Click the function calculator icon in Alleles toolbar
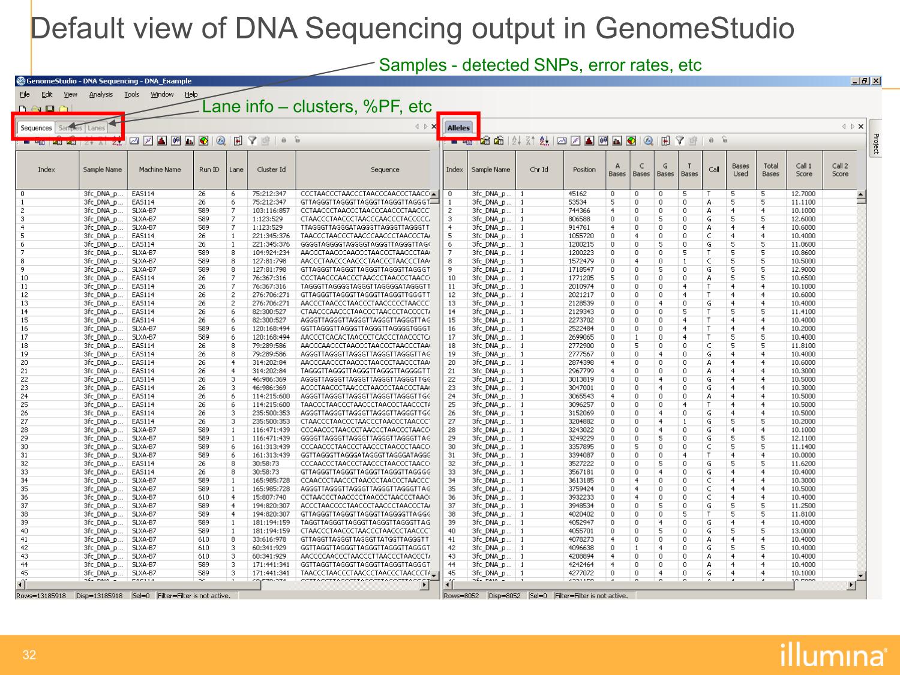This screenshot has height=675, width=900. click(649, 141)
